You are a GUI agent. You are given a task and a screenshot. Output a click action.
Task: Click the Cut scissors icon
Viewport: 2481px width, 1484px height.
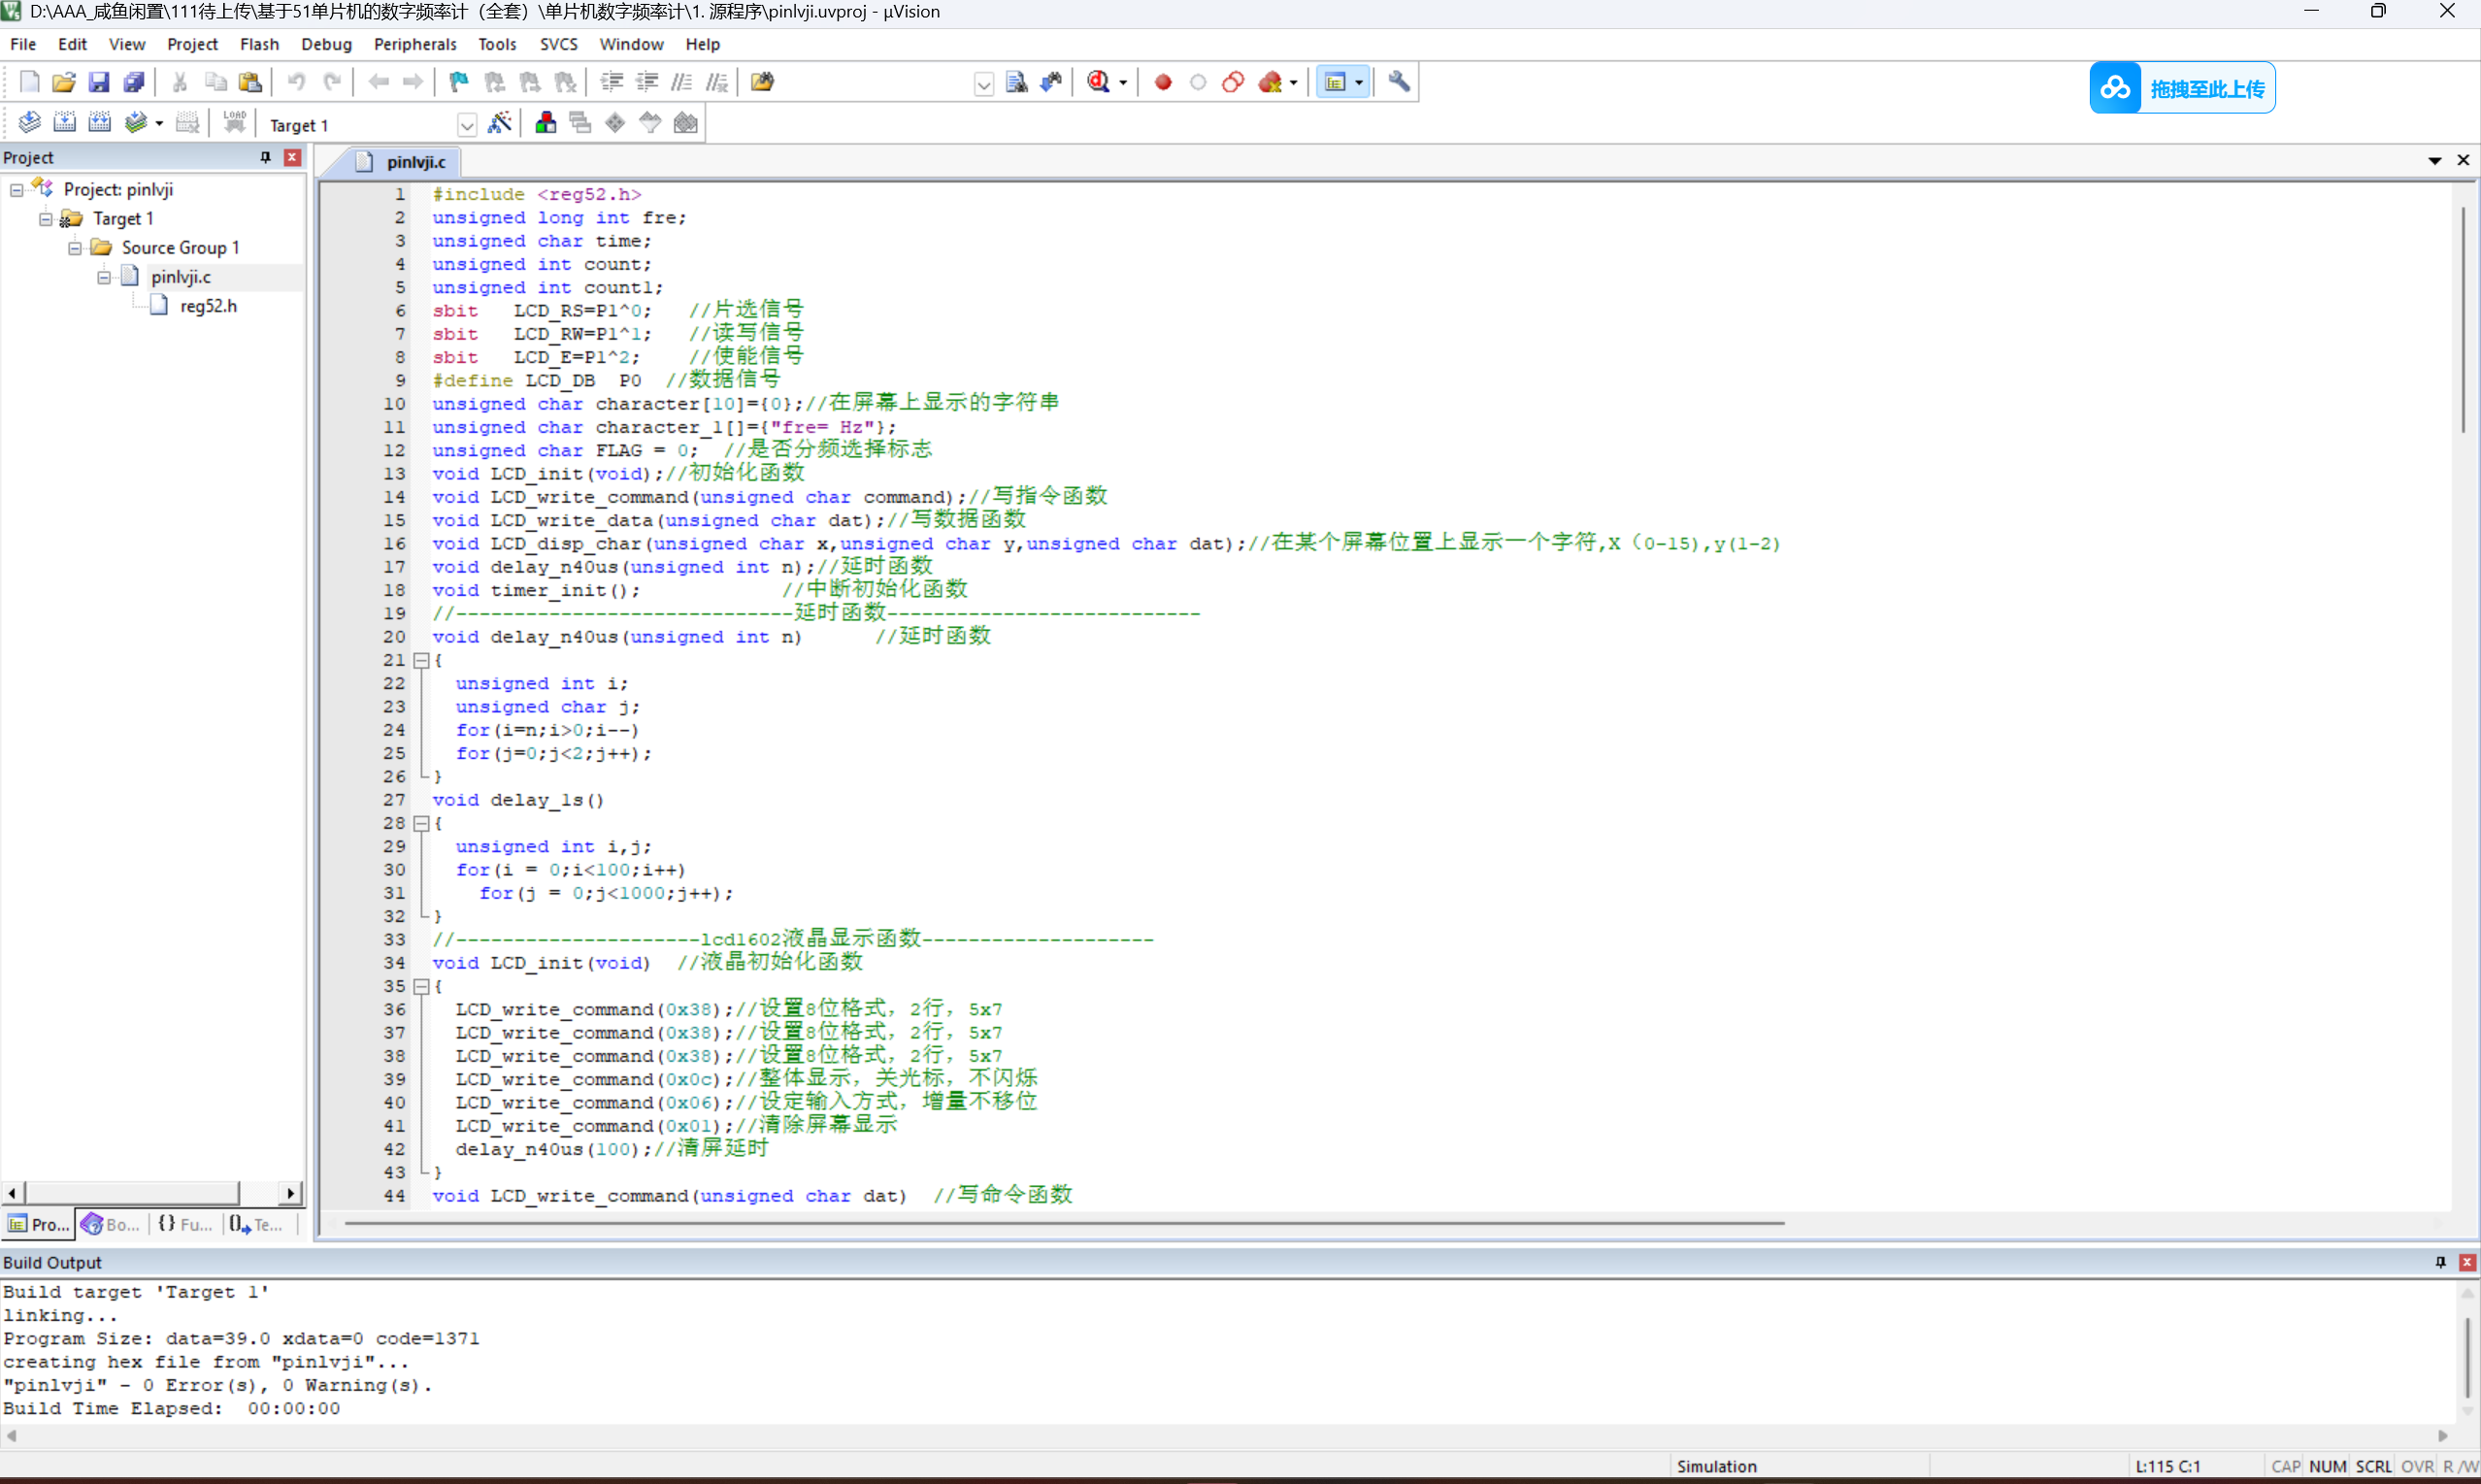coord(180,82)
